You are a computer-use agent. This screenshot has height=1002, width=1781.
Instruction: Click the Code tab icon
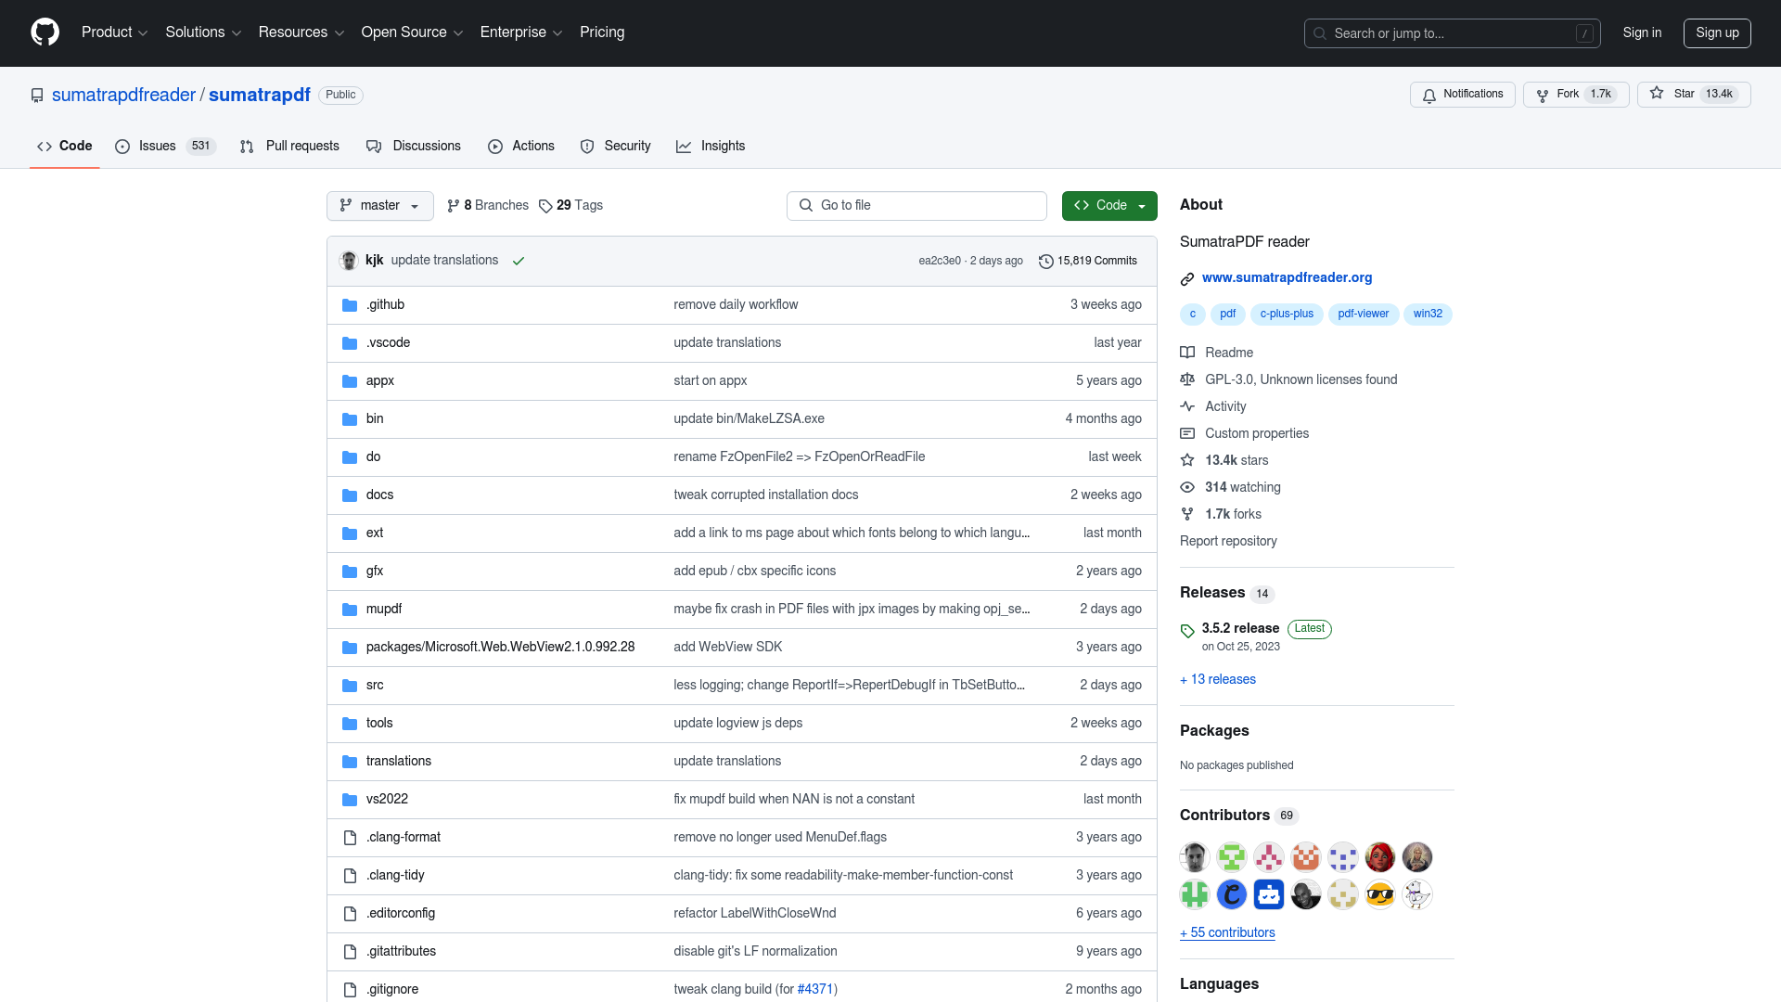pos(45,146)
